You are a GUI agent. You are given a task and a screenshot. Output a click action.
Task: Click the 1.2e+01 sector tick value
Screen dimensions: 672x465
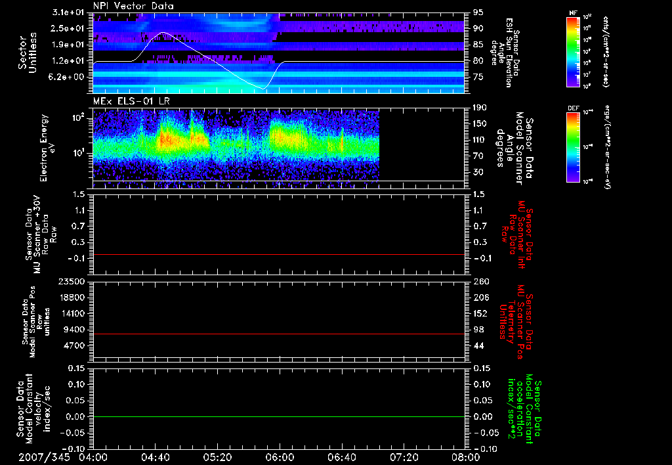68,61
